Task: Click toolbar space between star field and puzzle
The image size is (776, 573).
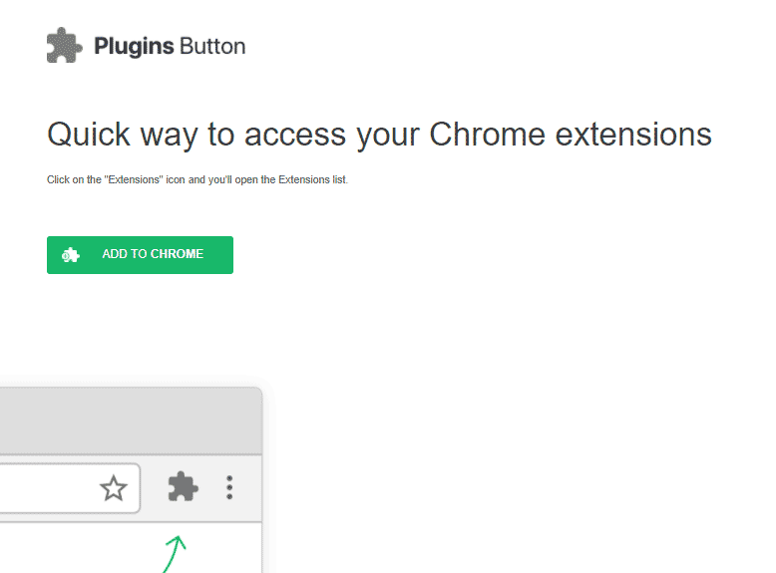Action: click(x=154, y=488)
